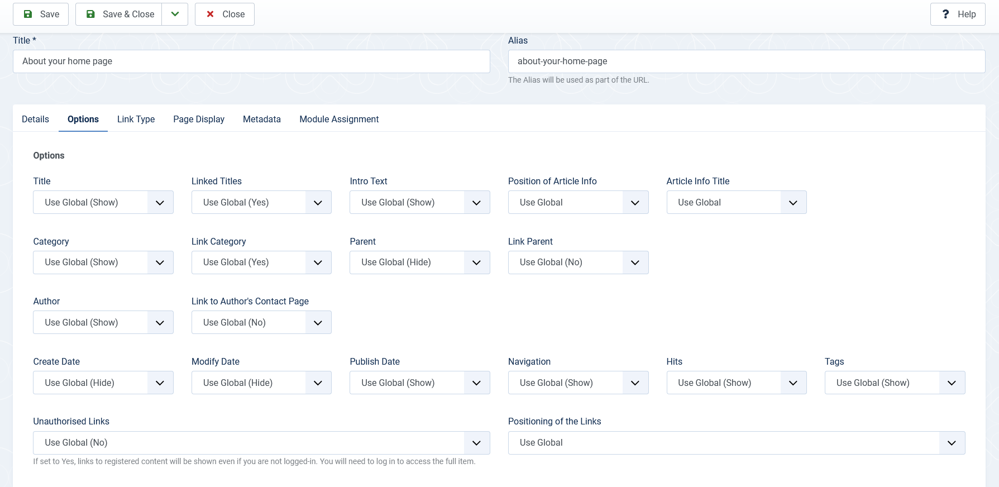The height and width of the screenshot is (487, 999).
Task: Open the Title option dropdown
Action: click(103, 202)
